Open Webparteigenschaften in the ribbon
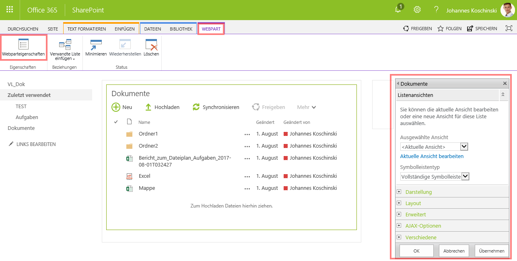 pos(23,47)
